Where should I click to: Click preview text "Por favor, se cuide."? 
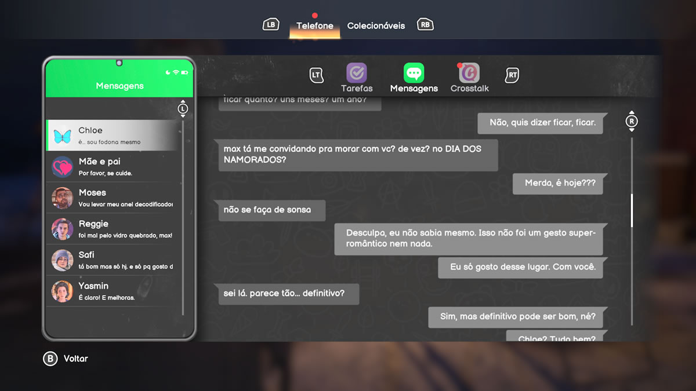(x=106, y=173)
